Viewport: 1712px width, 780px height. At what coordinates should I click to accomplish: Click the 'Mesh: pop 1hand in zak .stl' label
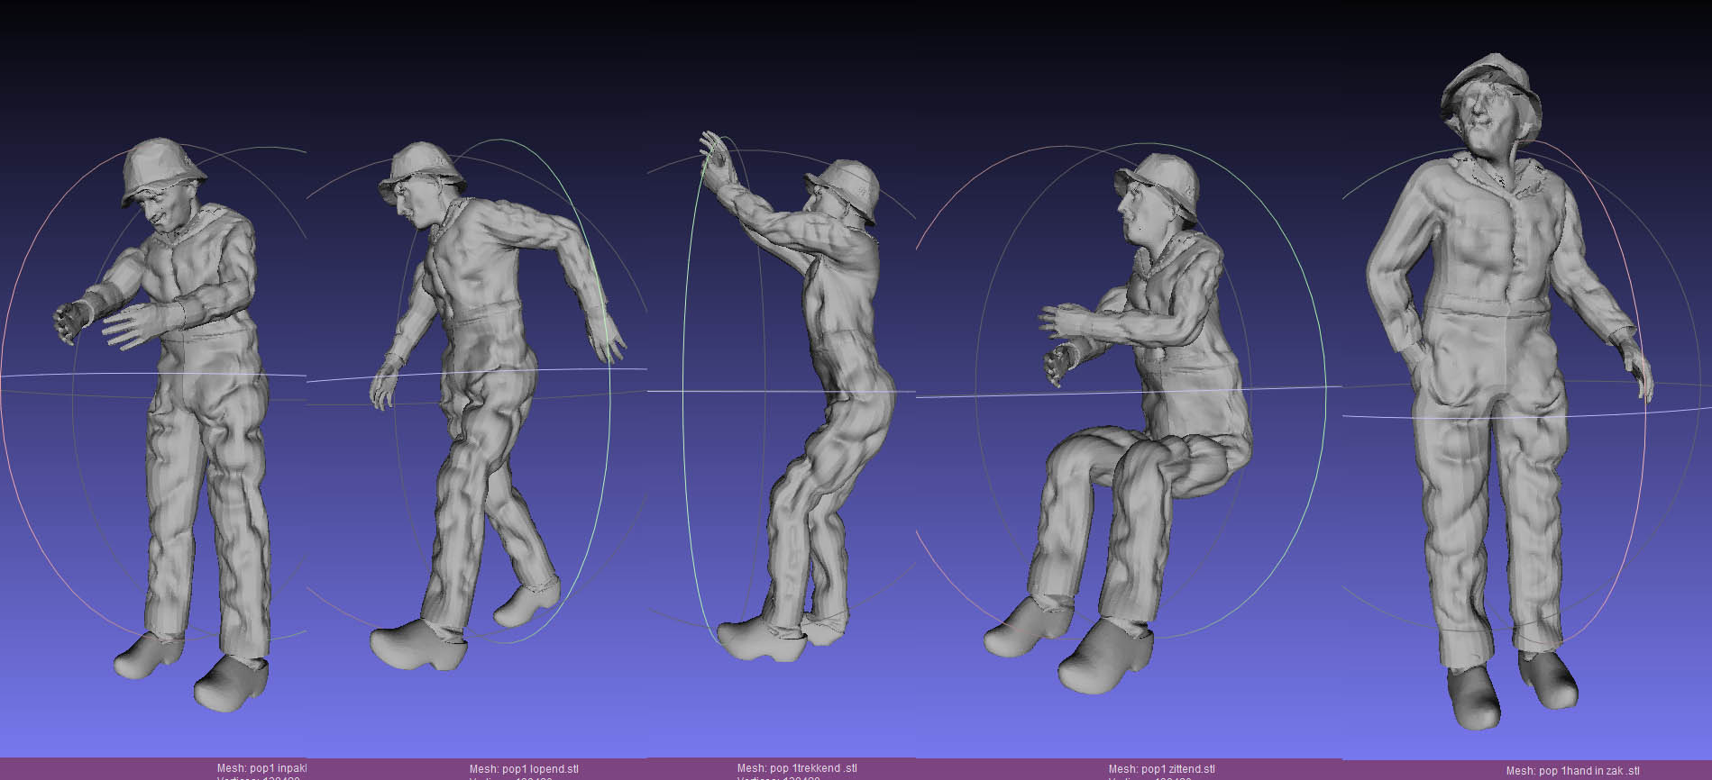click(x=1572, y=771)
